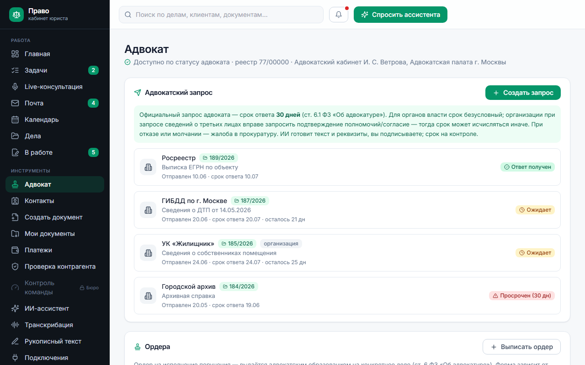Click the Проверка контрагента shield icon

(15, 266)
